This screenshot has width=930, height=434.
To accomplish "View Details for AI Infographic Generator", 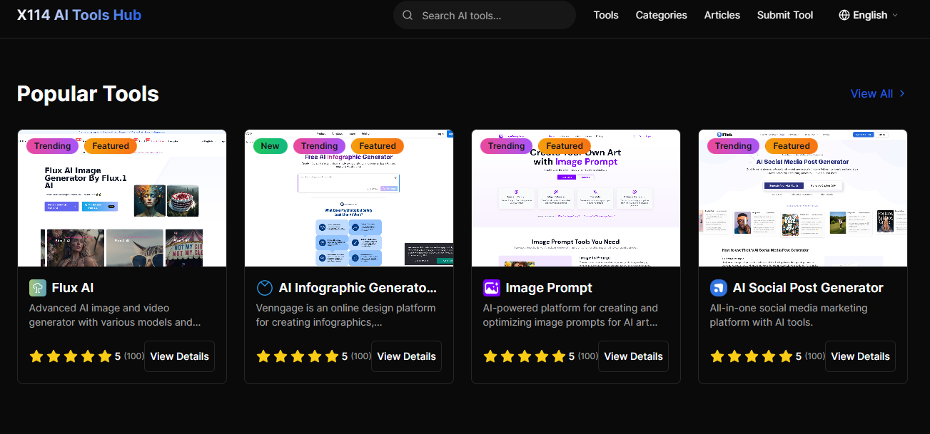I will click(x=407, y=356).
